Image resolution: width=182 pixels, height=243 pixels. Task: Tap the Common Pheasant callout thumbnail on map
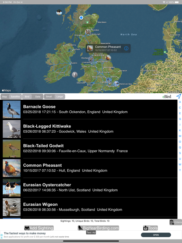[x=90, y=48]
